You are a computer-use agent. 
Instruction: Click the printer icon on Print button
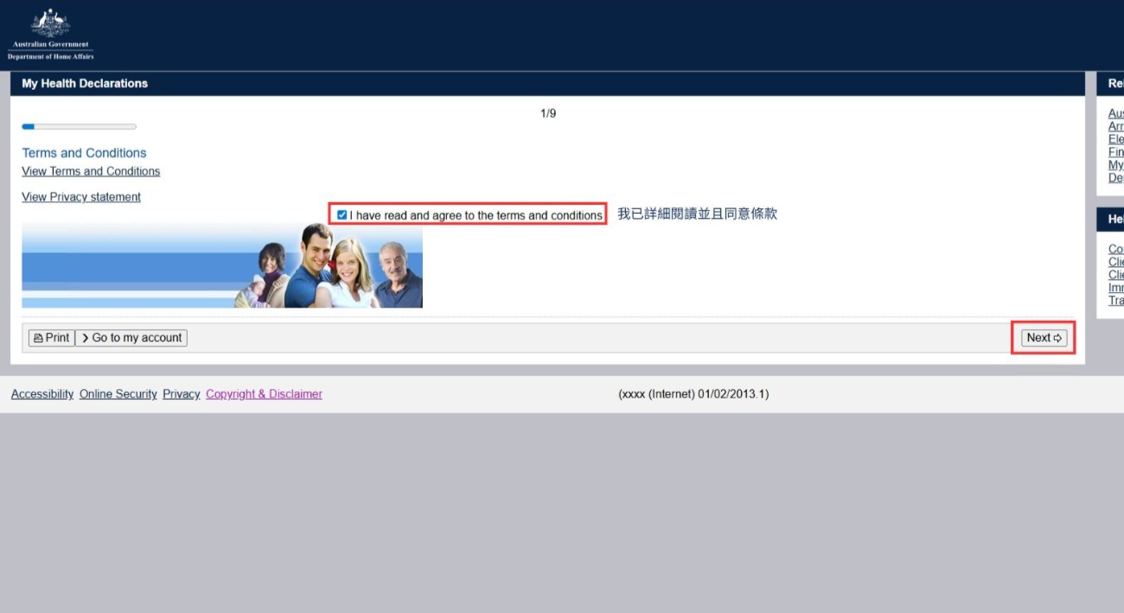coord(38,338)
